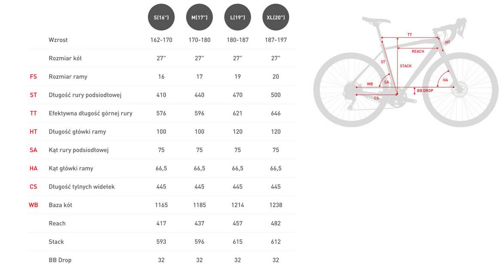Pick the XL(20") size circle badge
This screenshot has height=274, width=504.
(x=276, y=17)
